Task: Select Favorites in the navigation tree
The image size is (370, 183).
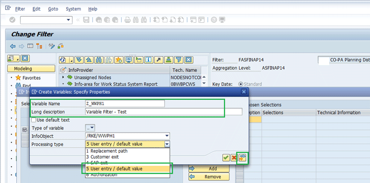Action: coord(31,78)
